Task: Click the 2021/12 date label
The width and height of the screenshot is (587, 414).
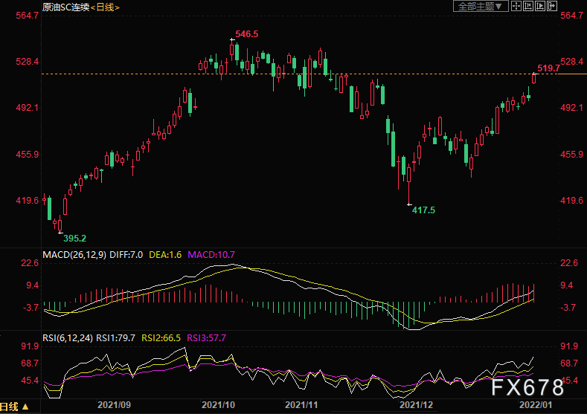Action: click(417, 405)
